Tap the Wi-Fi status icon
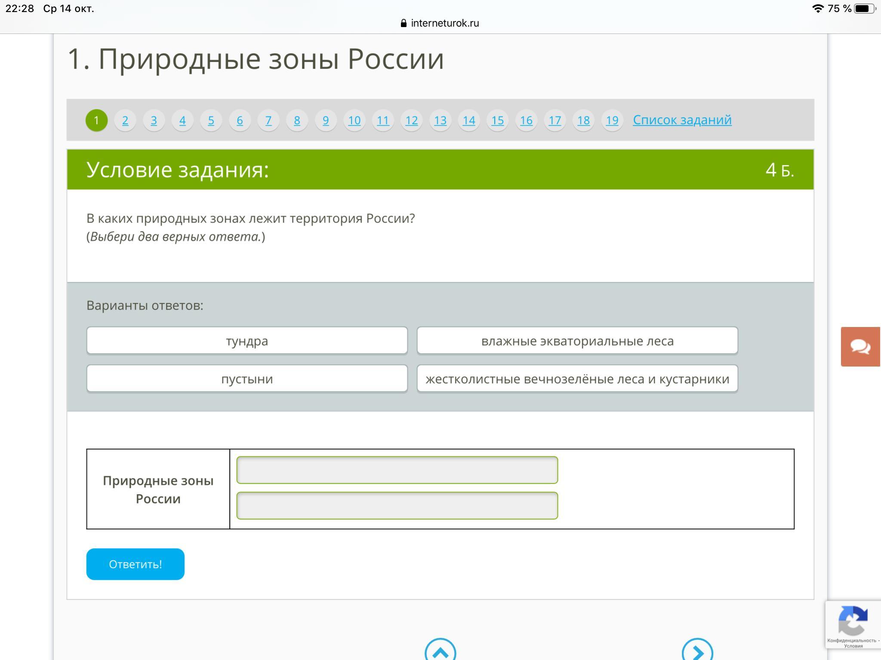The image size is (881, 660). click(817, 9)
